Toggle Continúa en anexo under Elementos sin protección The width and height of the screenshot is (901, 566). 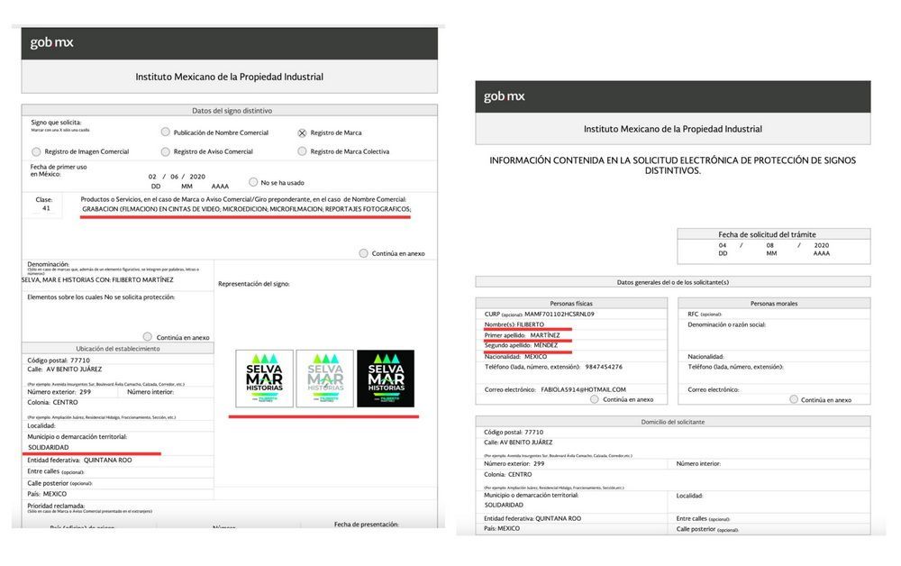(148, 337)
